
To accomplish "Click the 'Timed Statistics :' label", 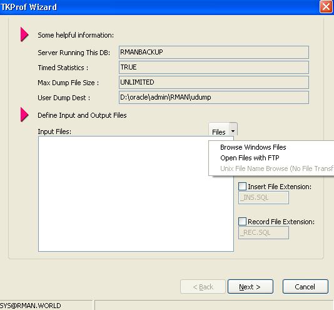I will click(63, 68).
